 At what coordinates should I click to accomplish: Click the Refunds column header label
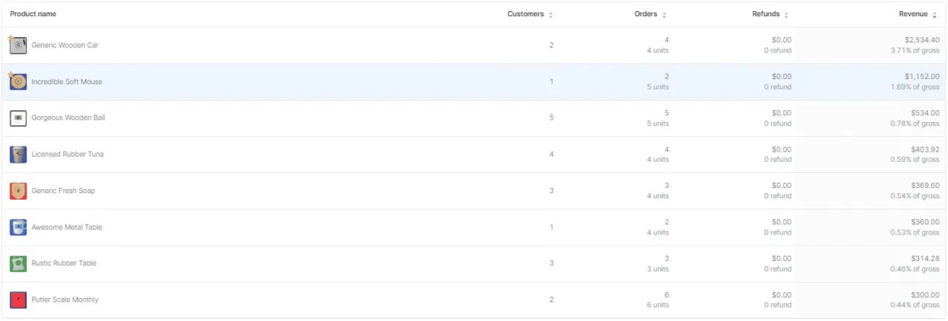(767, 14)
